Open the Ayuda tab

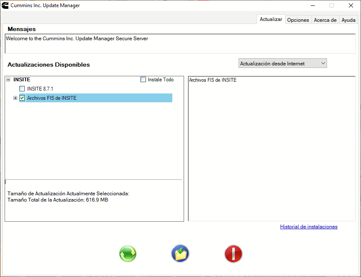(x=348, y=20)
